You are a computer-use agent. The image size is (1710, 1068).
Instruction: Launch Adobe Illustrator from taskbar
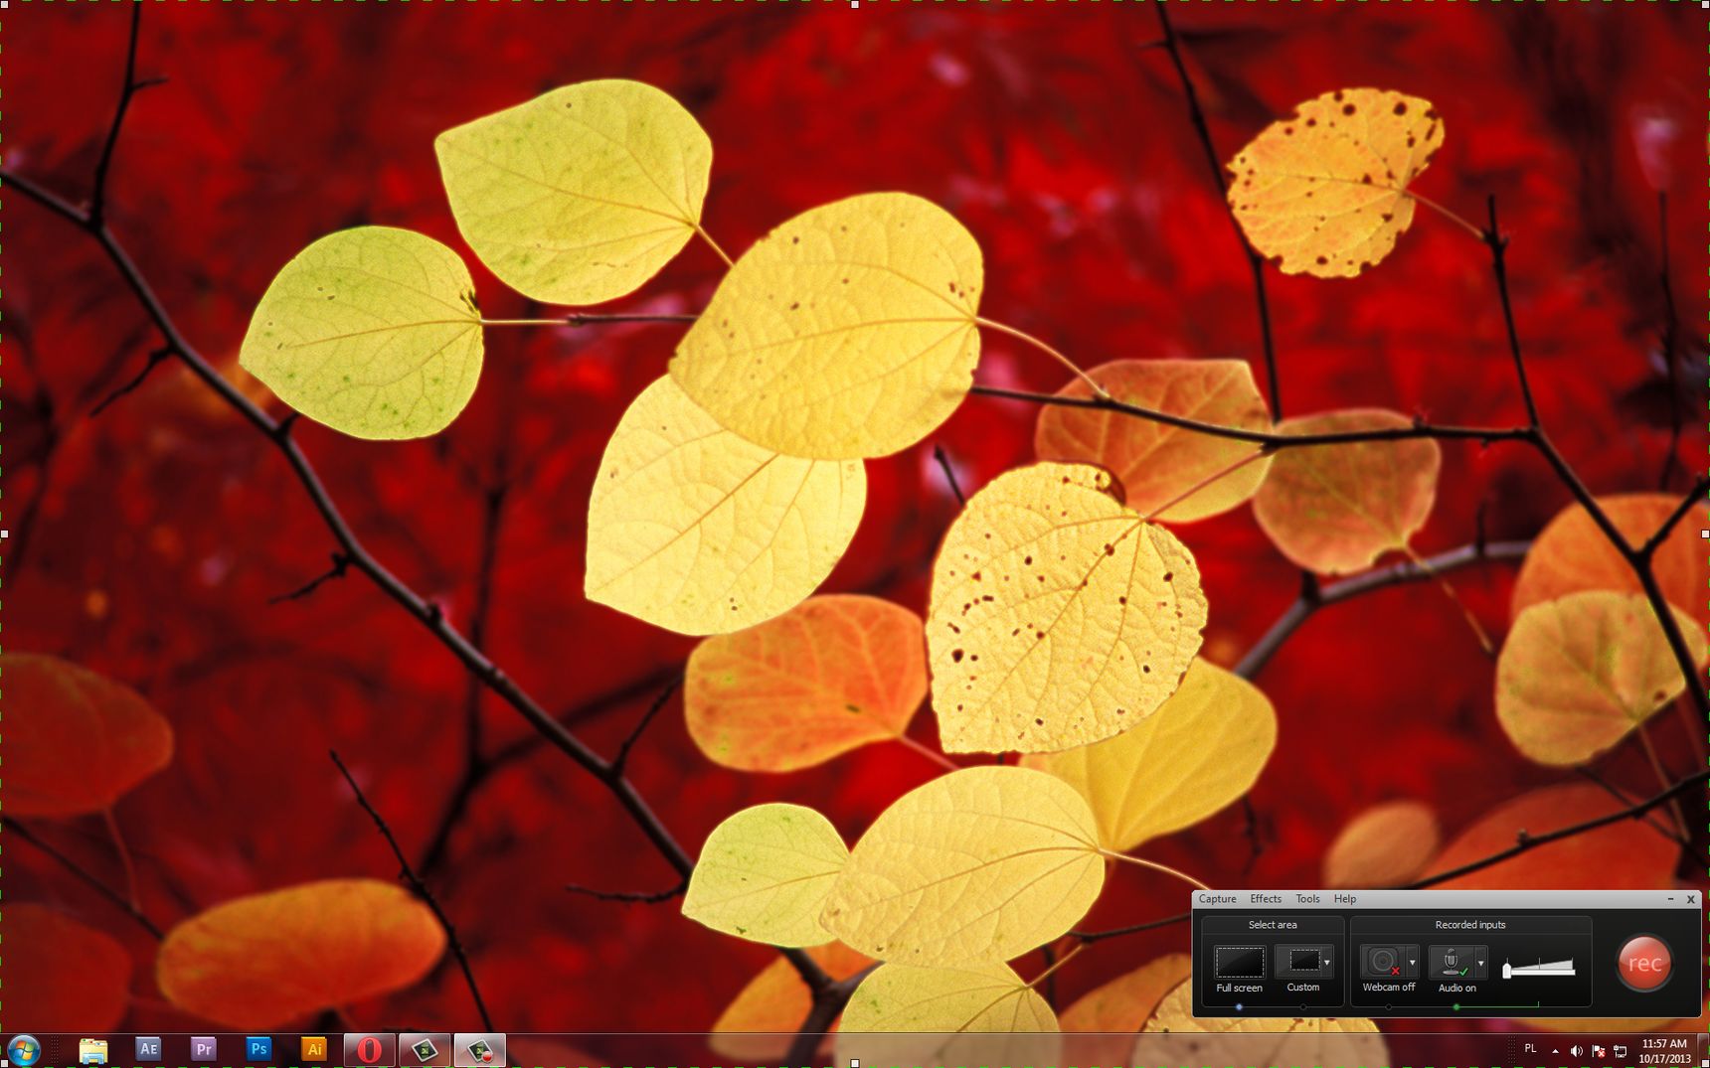click(314, 1049)
